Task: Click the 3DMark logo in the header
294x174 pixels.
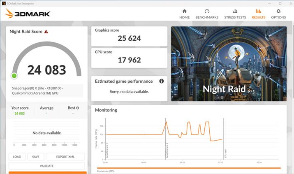Action: pos(28,14)
